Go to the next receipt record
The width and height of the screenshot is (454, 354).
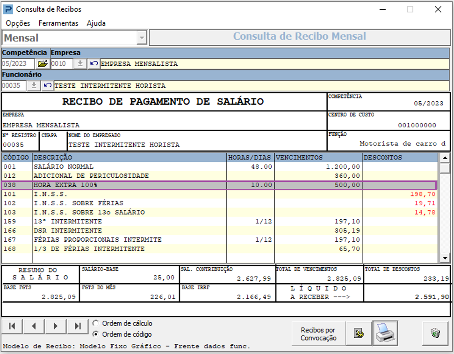tap(56, 326)
